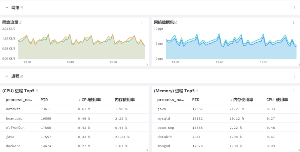Edit the 网络流量 chart title
Viewport: 300px width, 152px height.
[x=20, y=23]
